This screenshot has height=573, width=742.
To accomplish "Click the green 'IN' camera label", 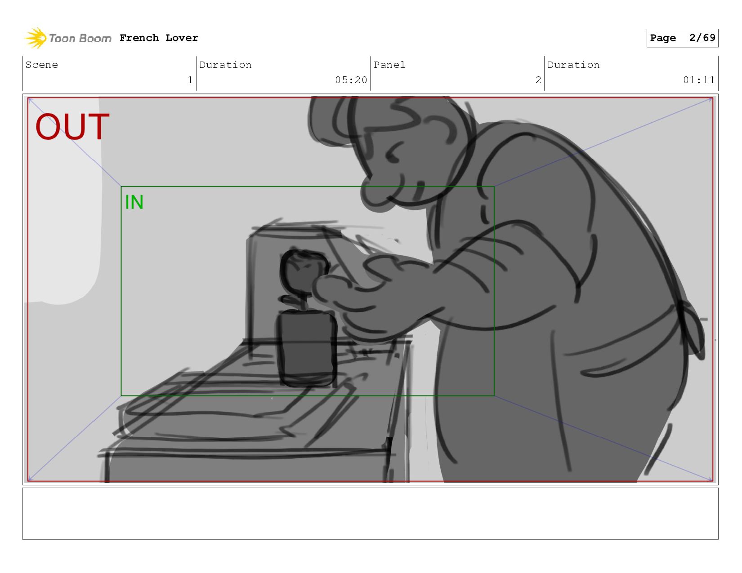I will pos(134,202).
